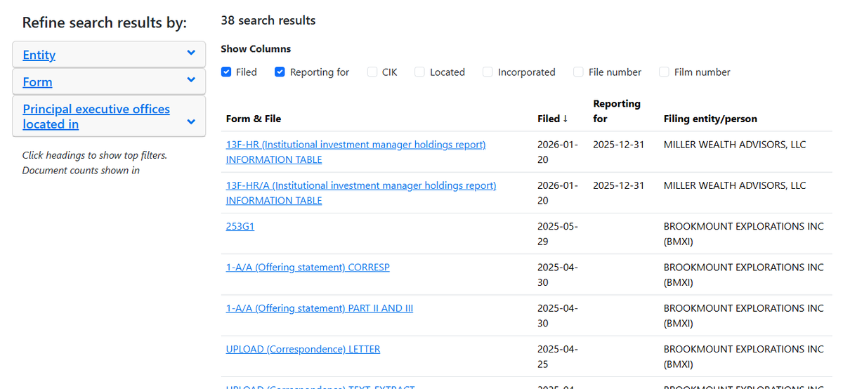Click MILLER WEALTH ADVISORS in 13F-HR/A row
The height and width of the screenshot is (389, 843).
point(735,185)
